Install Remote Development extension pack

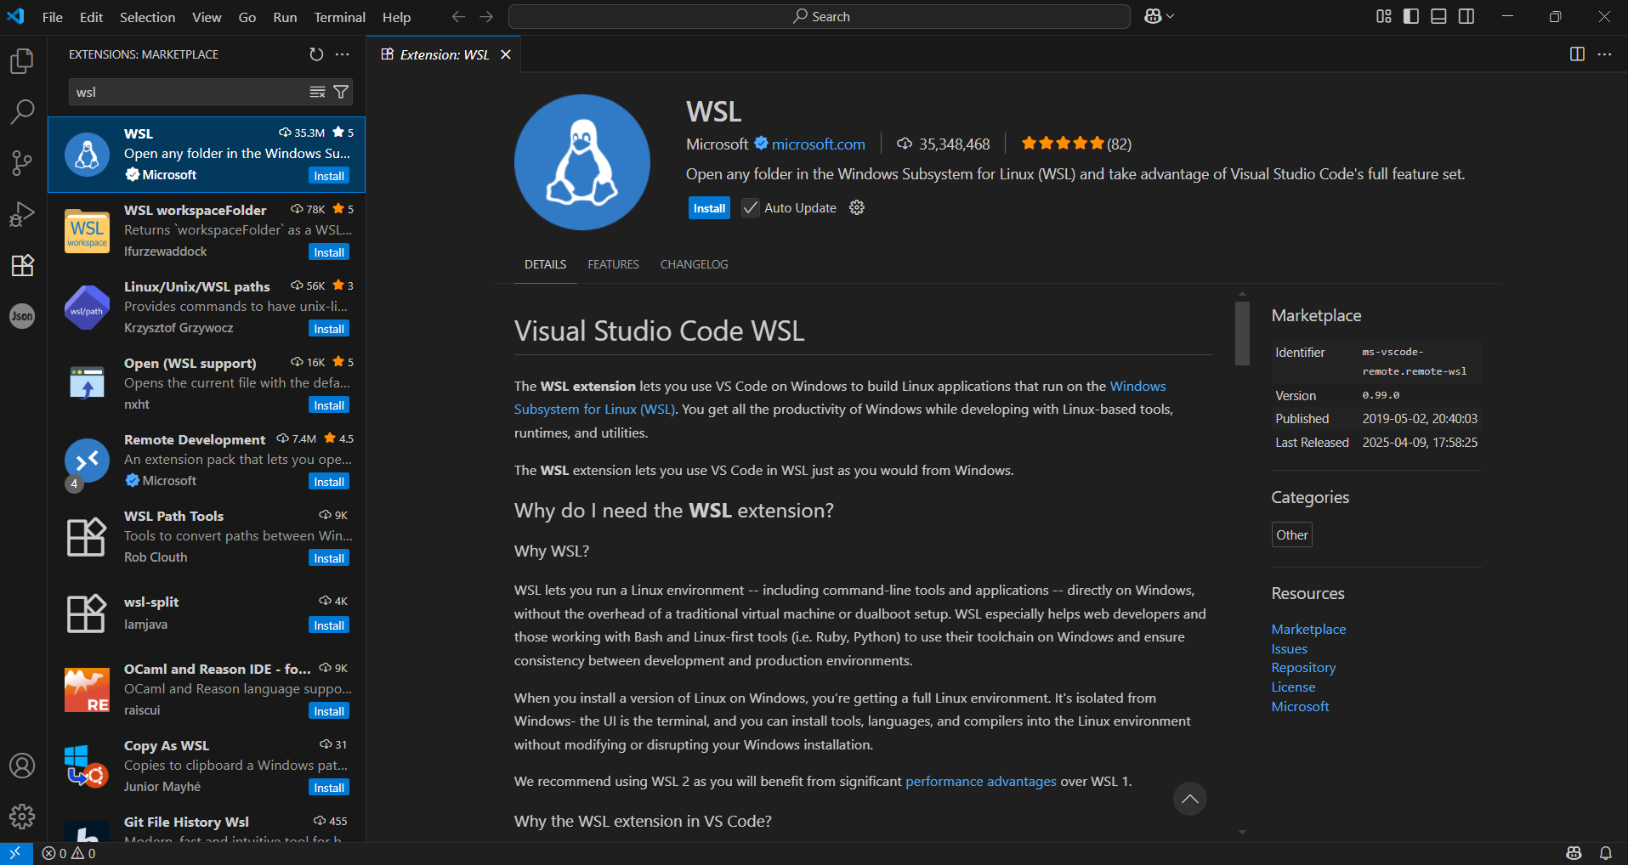pos(329,482)
